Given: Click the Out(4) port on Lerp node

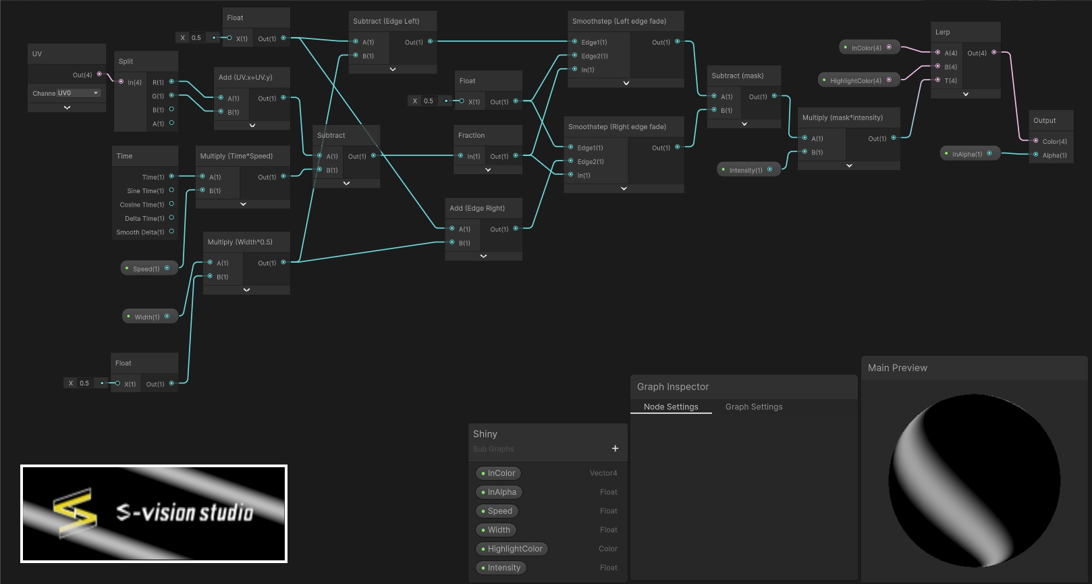Looking at the screenshot, I should (994, 52).
